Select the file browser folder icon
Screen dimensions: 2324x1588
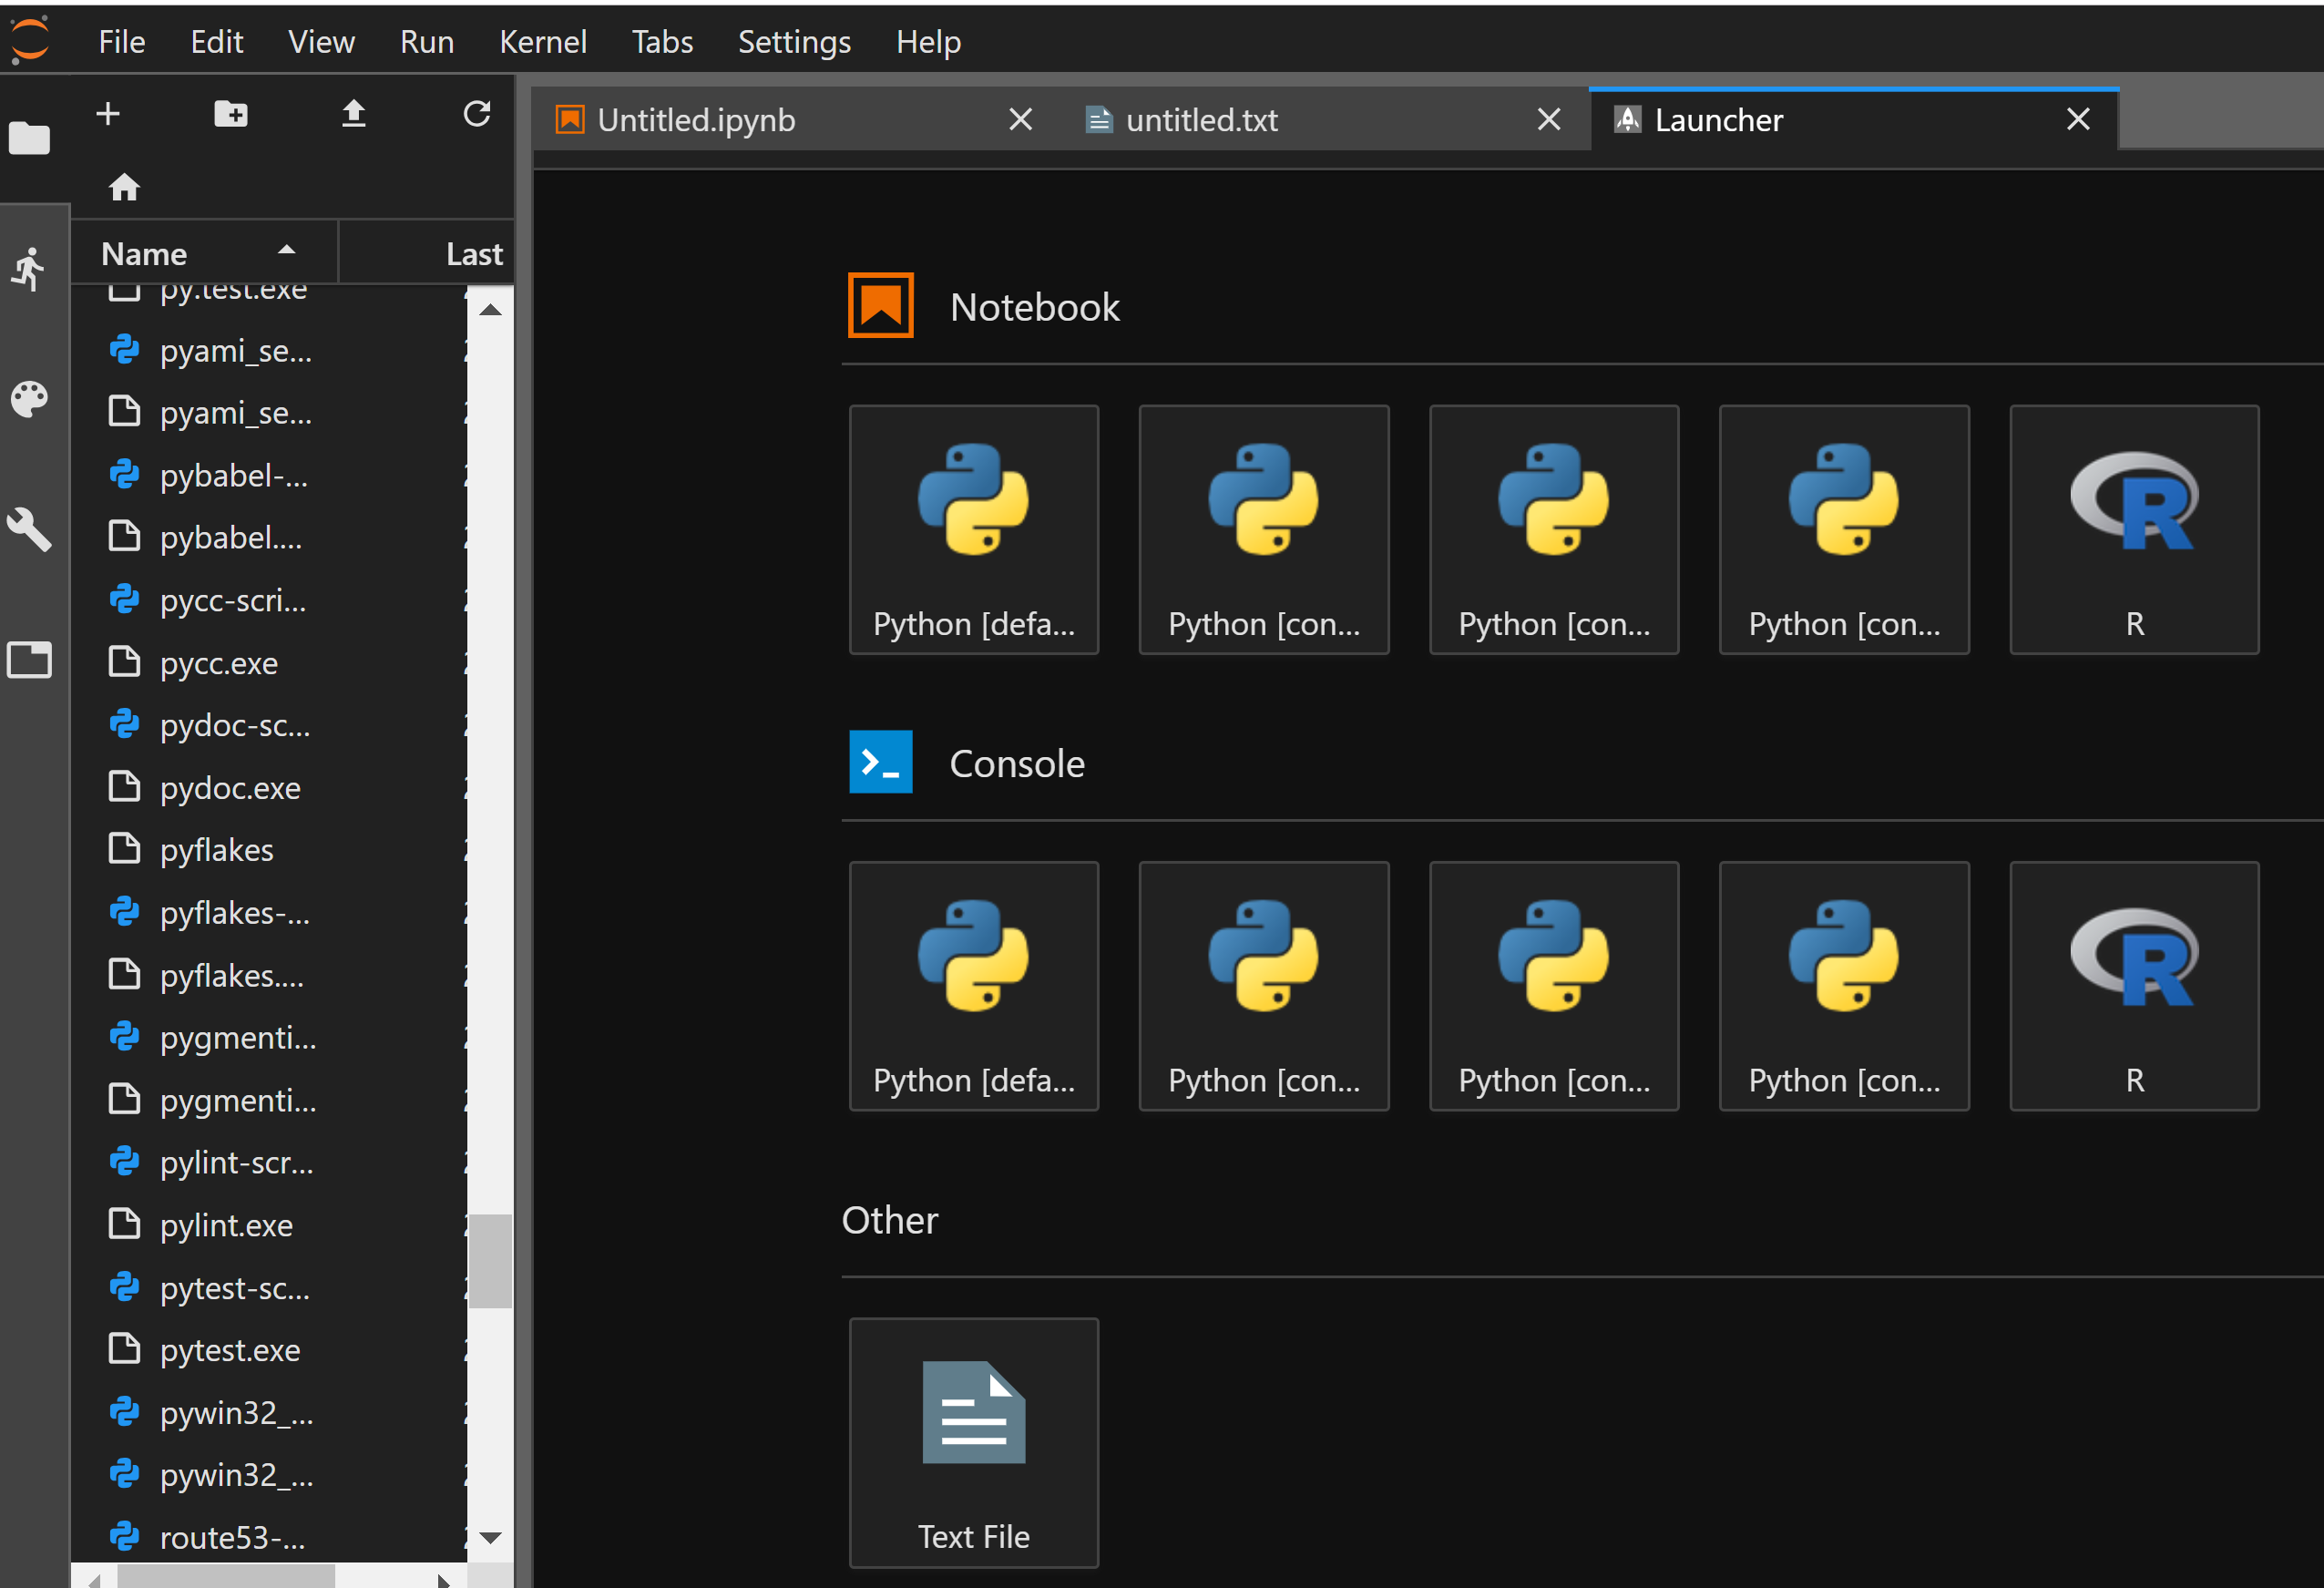[29, 138]
